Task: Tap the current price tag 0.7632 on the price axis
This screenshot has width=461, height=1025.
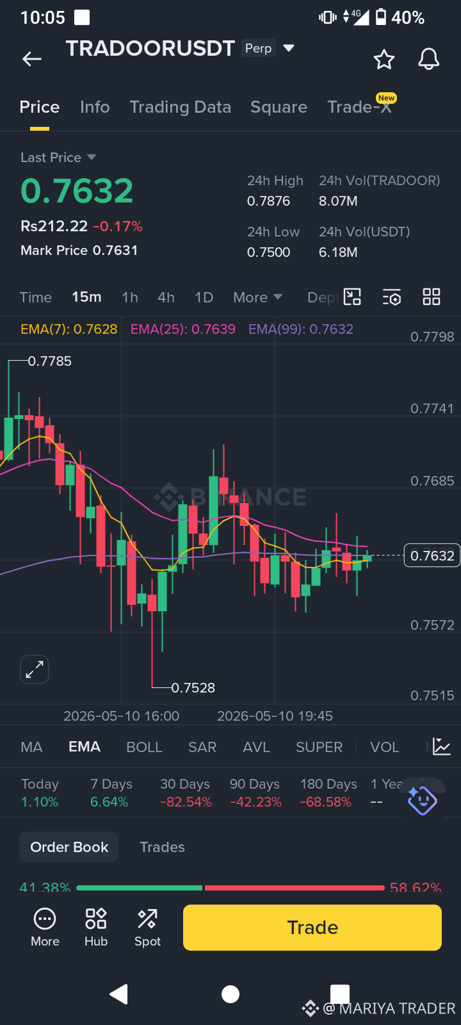Action: click(x=432, y=555)
